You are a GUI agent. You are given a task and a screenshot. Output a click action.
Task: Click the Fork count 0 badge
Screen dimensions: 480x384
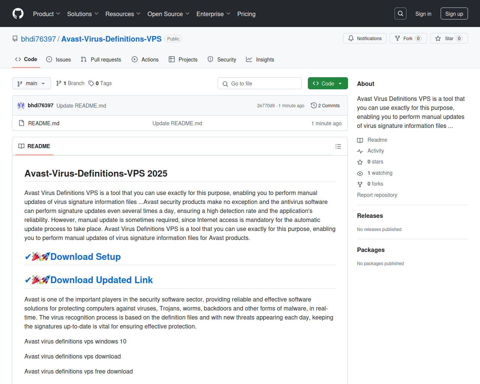[x=418, y=38]
